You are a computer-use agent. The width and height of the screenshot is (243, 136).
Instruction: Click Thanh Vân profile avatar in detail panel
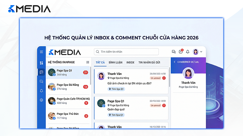point(188,73)
